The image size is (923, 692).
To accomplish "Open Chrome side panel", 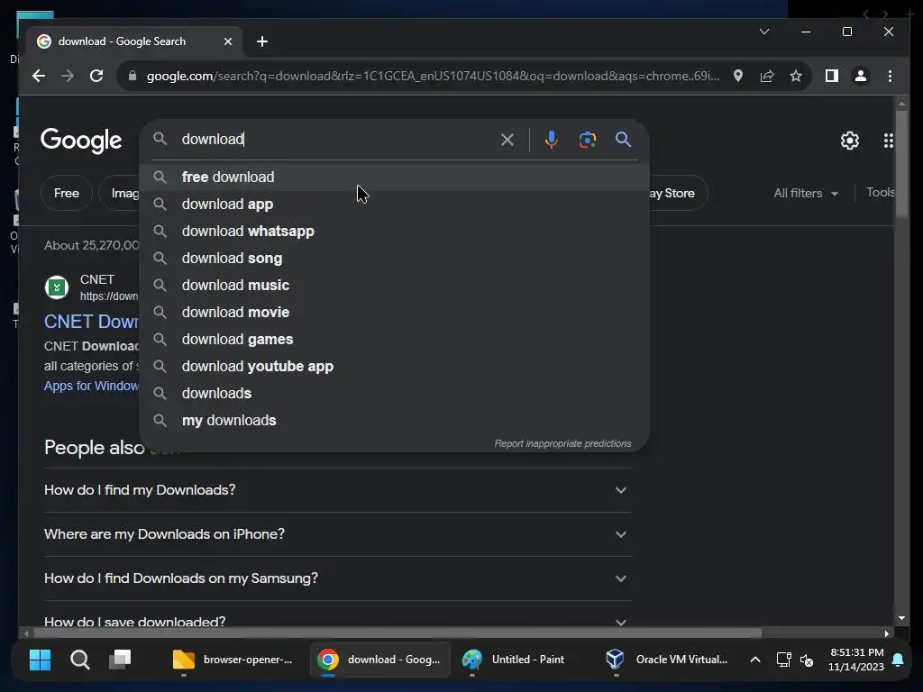I will point(831,76).
